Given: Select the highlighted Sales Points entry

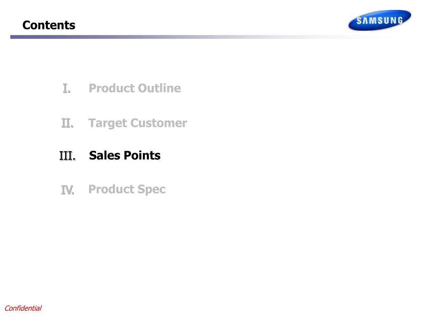Looking at the screenshot, I should [x=124, y=155].
